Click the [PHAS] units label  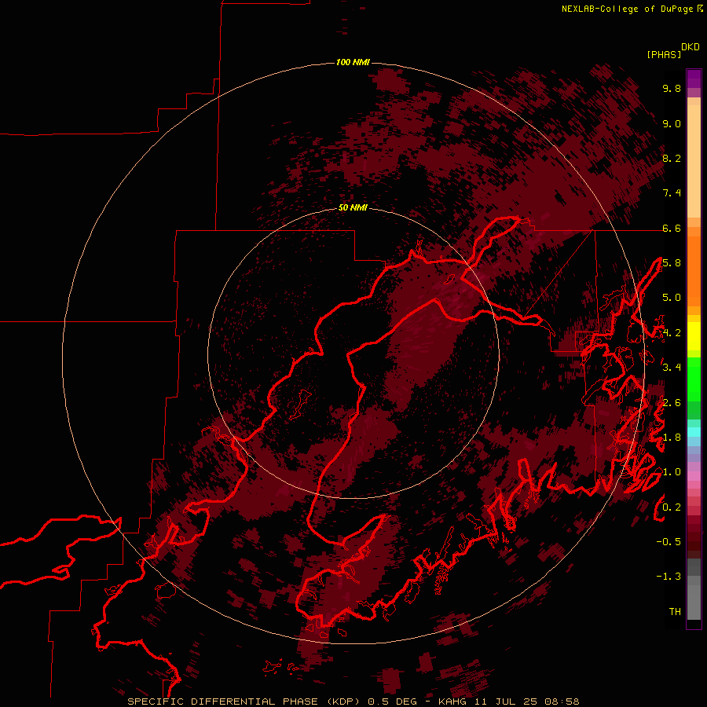[664, 54]
